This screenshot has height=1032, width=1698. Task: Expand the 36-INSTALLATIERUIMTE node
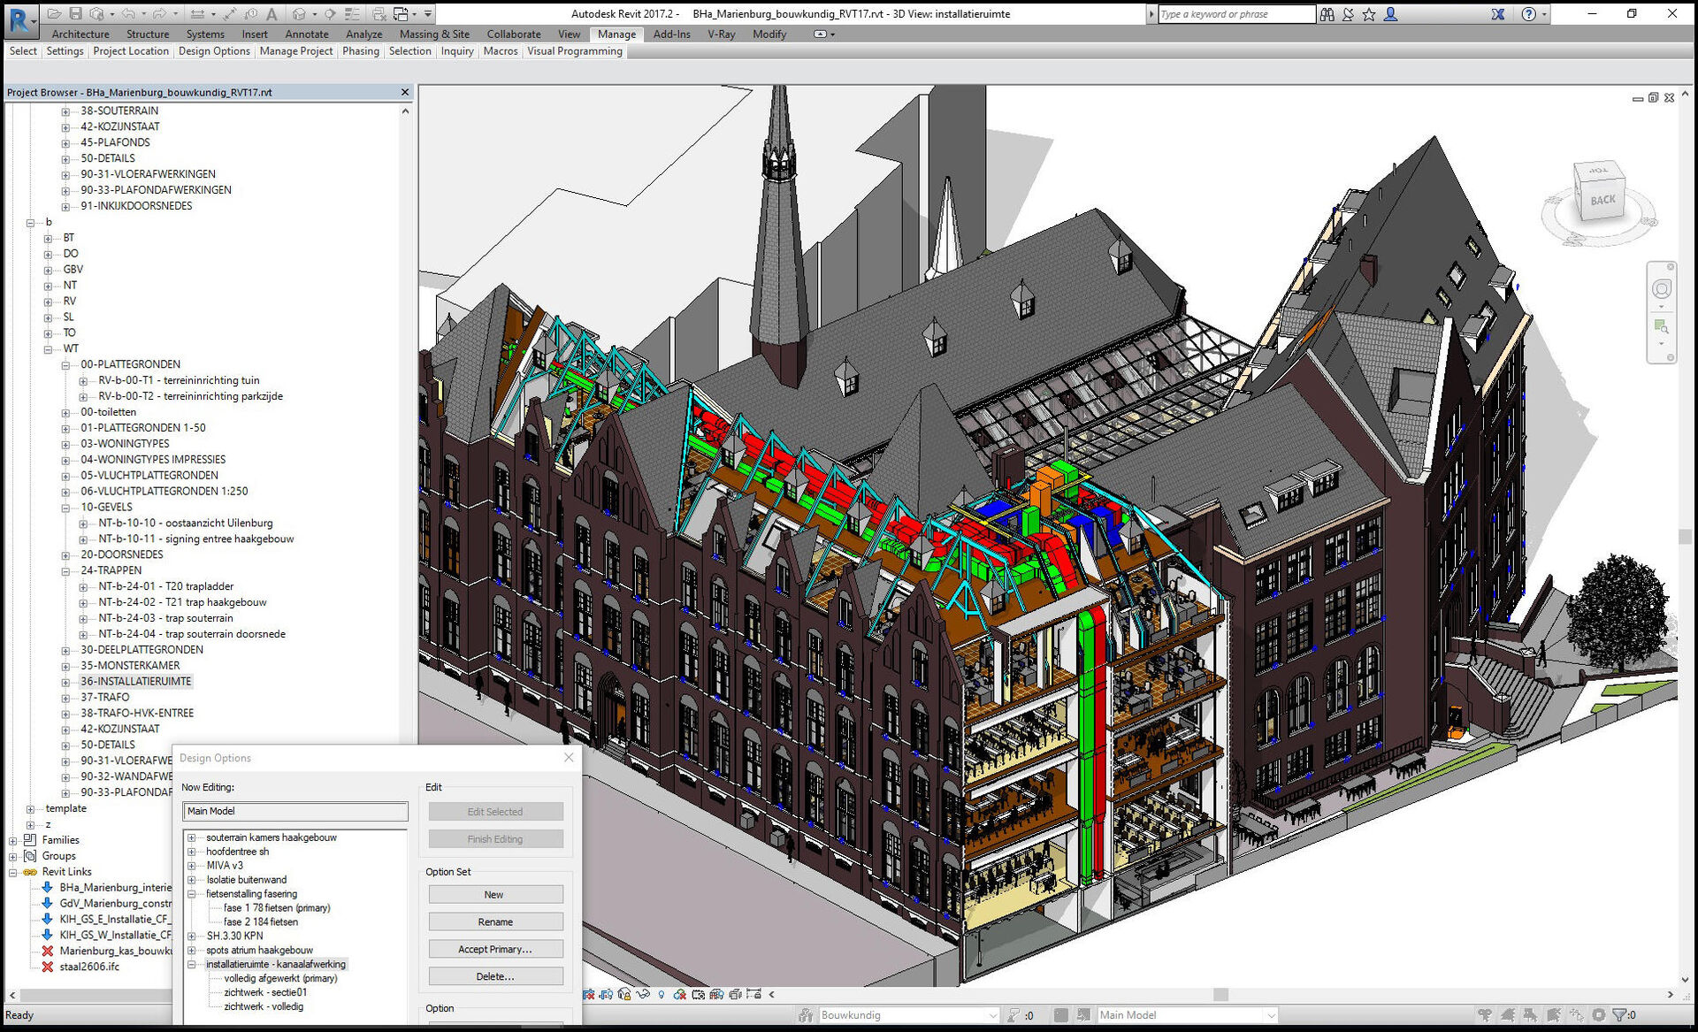[65, 682]
